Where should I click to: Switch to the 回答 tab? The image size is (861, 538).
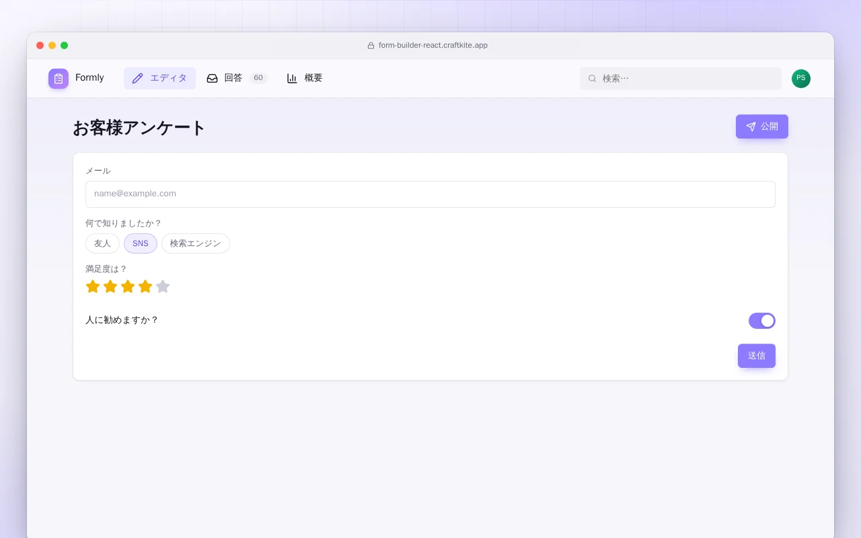[237, 78]
